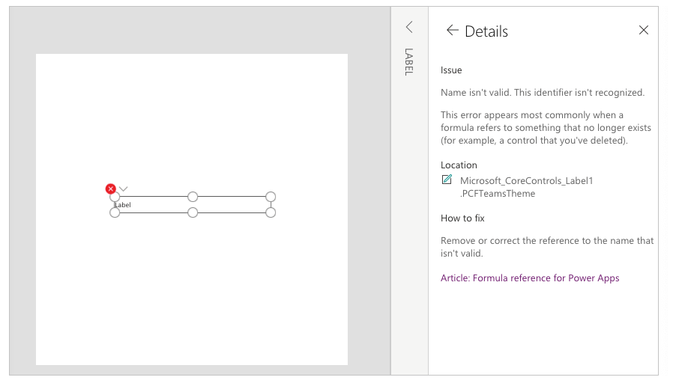673x389 pixels.
Task: Click the Label text inside the control
Action: pyautogui.click(x=123, y=205)
